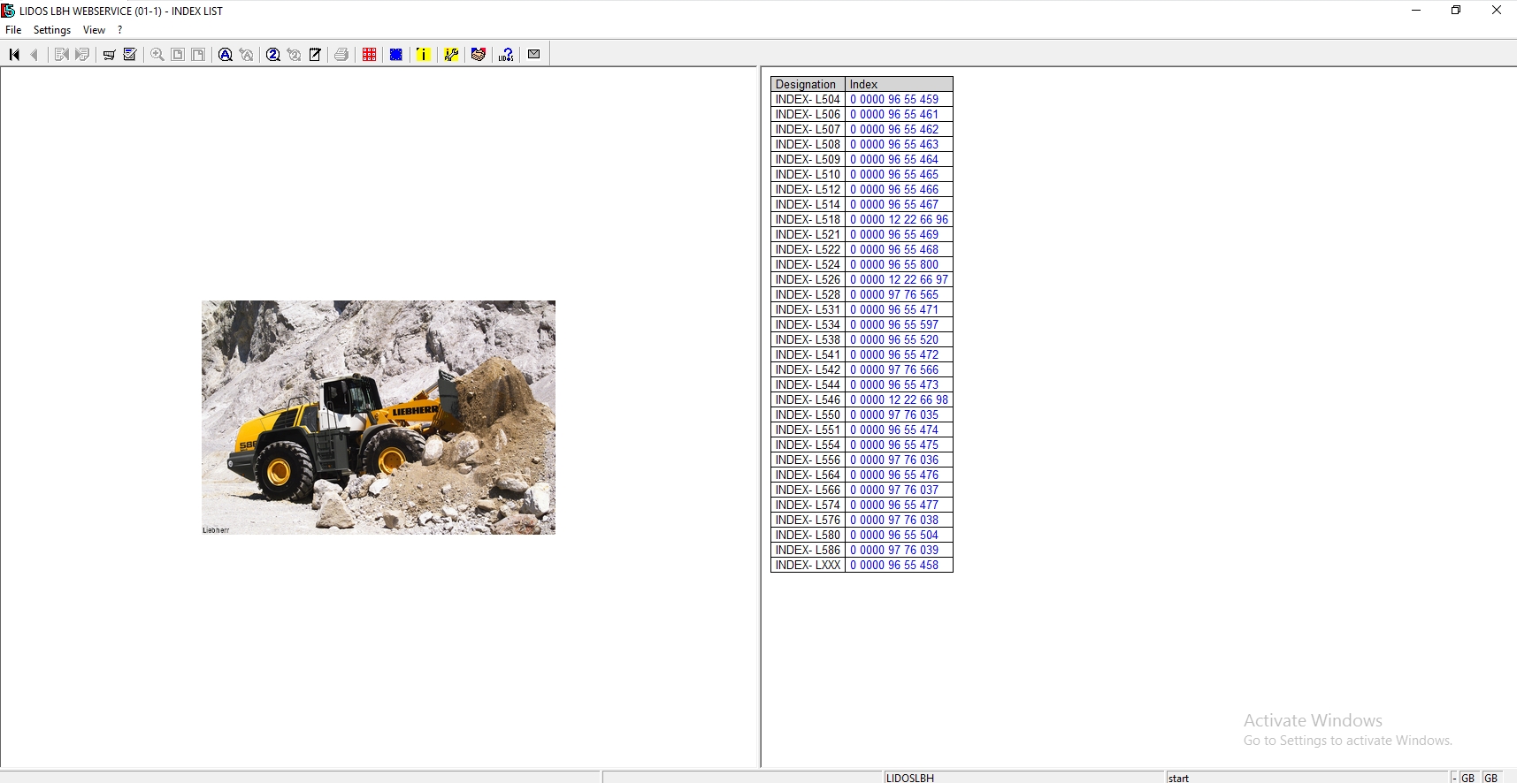Click the number 2 search icon

[x=273, y=55]
